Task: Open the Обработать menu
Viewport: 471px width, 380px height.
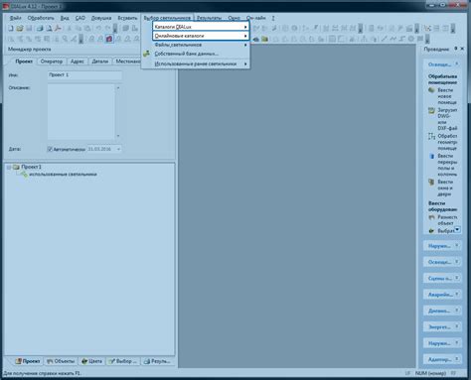Action: [41, 18]
